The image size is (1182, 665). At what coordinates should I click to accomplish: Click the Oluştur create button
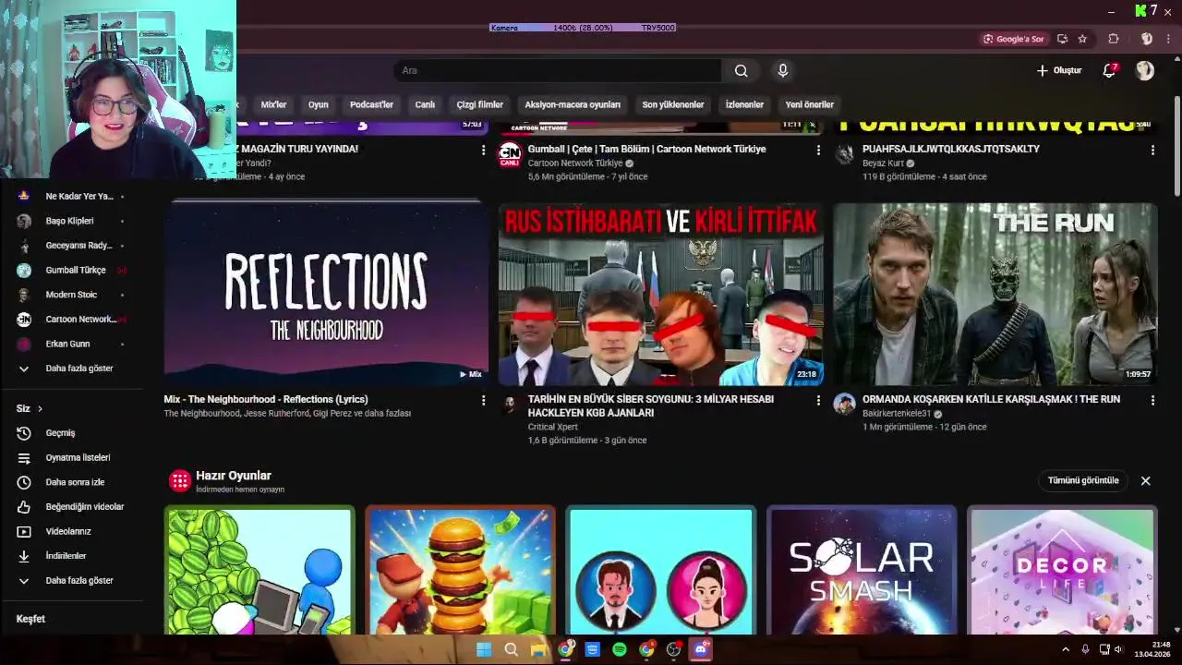pos(1058,71)
